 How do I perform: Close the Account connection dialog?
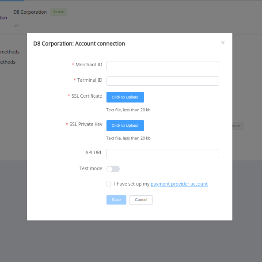(x=223, y=43)
